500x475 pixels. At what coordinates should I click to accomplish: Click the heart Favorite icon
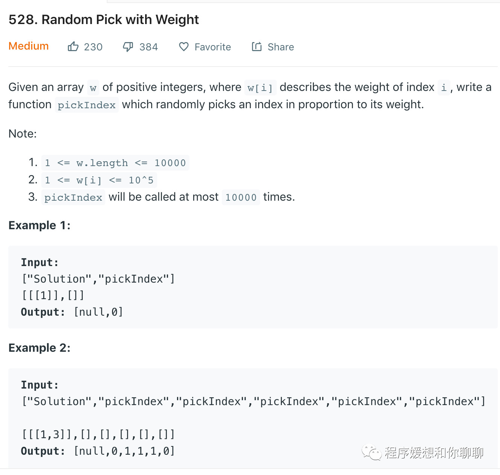pos(184,47)
